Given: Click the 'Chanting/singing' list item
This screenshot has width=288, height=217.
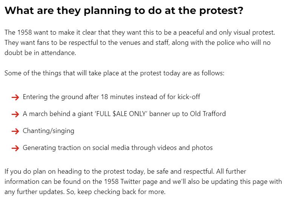Looking at the screenshot, I should (48, 131).
